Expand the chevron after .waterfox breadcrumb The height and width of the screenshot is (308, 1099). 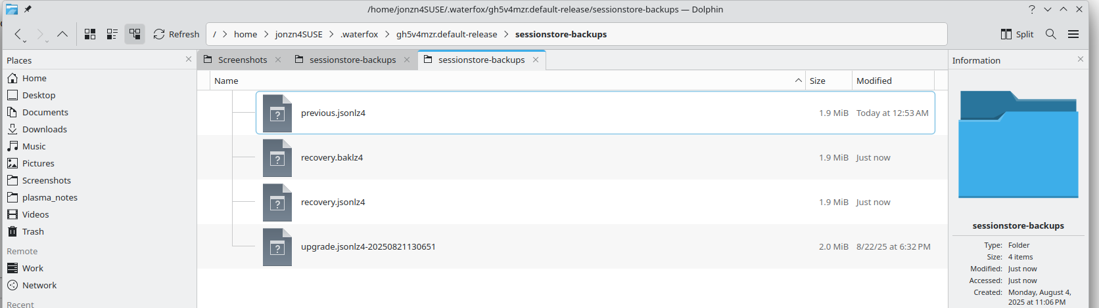pyautogui.click(x=387, y=34)
